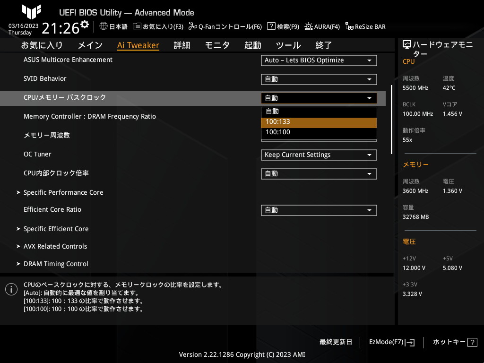Click the 5500 MHz CPU frequency value
Image resolution: width=484 pixels, height=363 pixels.
coord(415,88)
